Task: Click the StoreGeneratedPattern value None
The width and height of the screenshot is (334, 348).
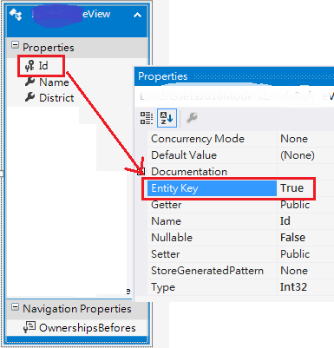Action: [294, 271]
